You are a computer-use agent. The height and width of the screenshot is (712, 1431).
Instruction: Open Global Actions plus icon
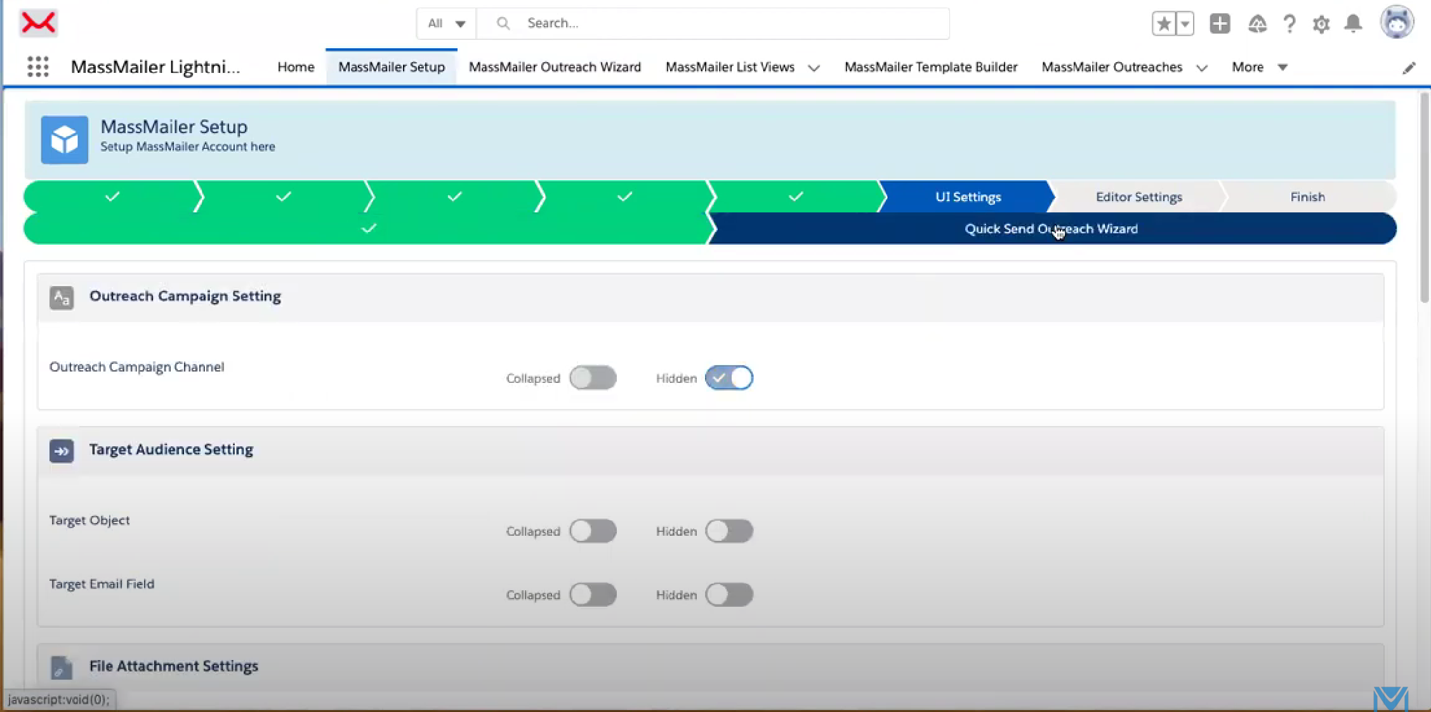click(1220, 24)
